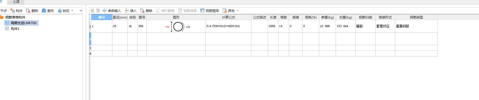Click the 筋号 column header
479x100 pixels.
click(x=101, y=17)
